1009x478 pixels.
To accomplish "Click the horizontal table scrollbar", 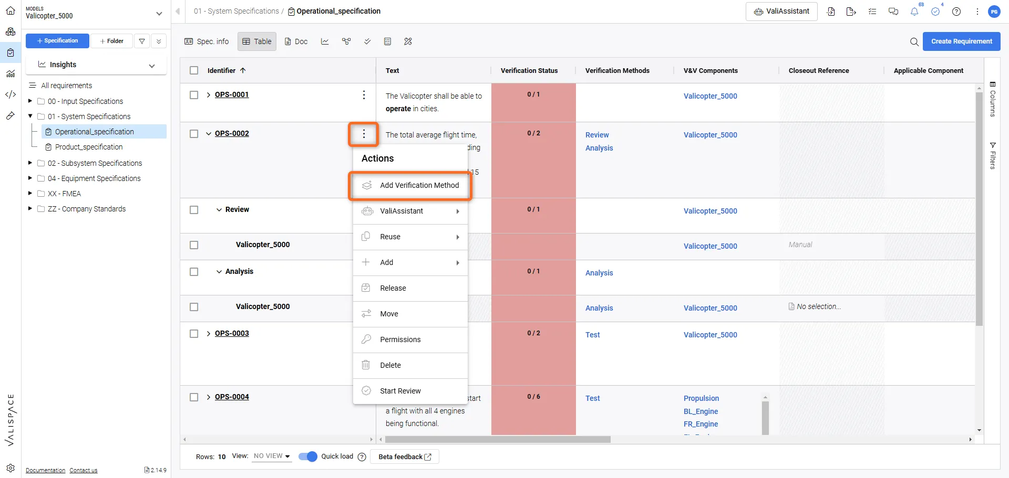I will click(498, 440).
